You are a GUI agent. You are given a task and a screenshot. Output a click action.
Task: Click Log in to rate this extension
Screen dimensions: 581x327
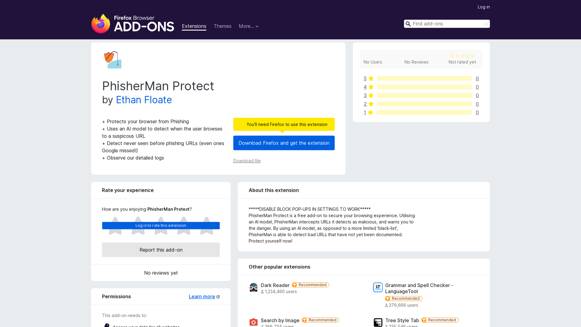pyautogui.click(x=161, y=226)
